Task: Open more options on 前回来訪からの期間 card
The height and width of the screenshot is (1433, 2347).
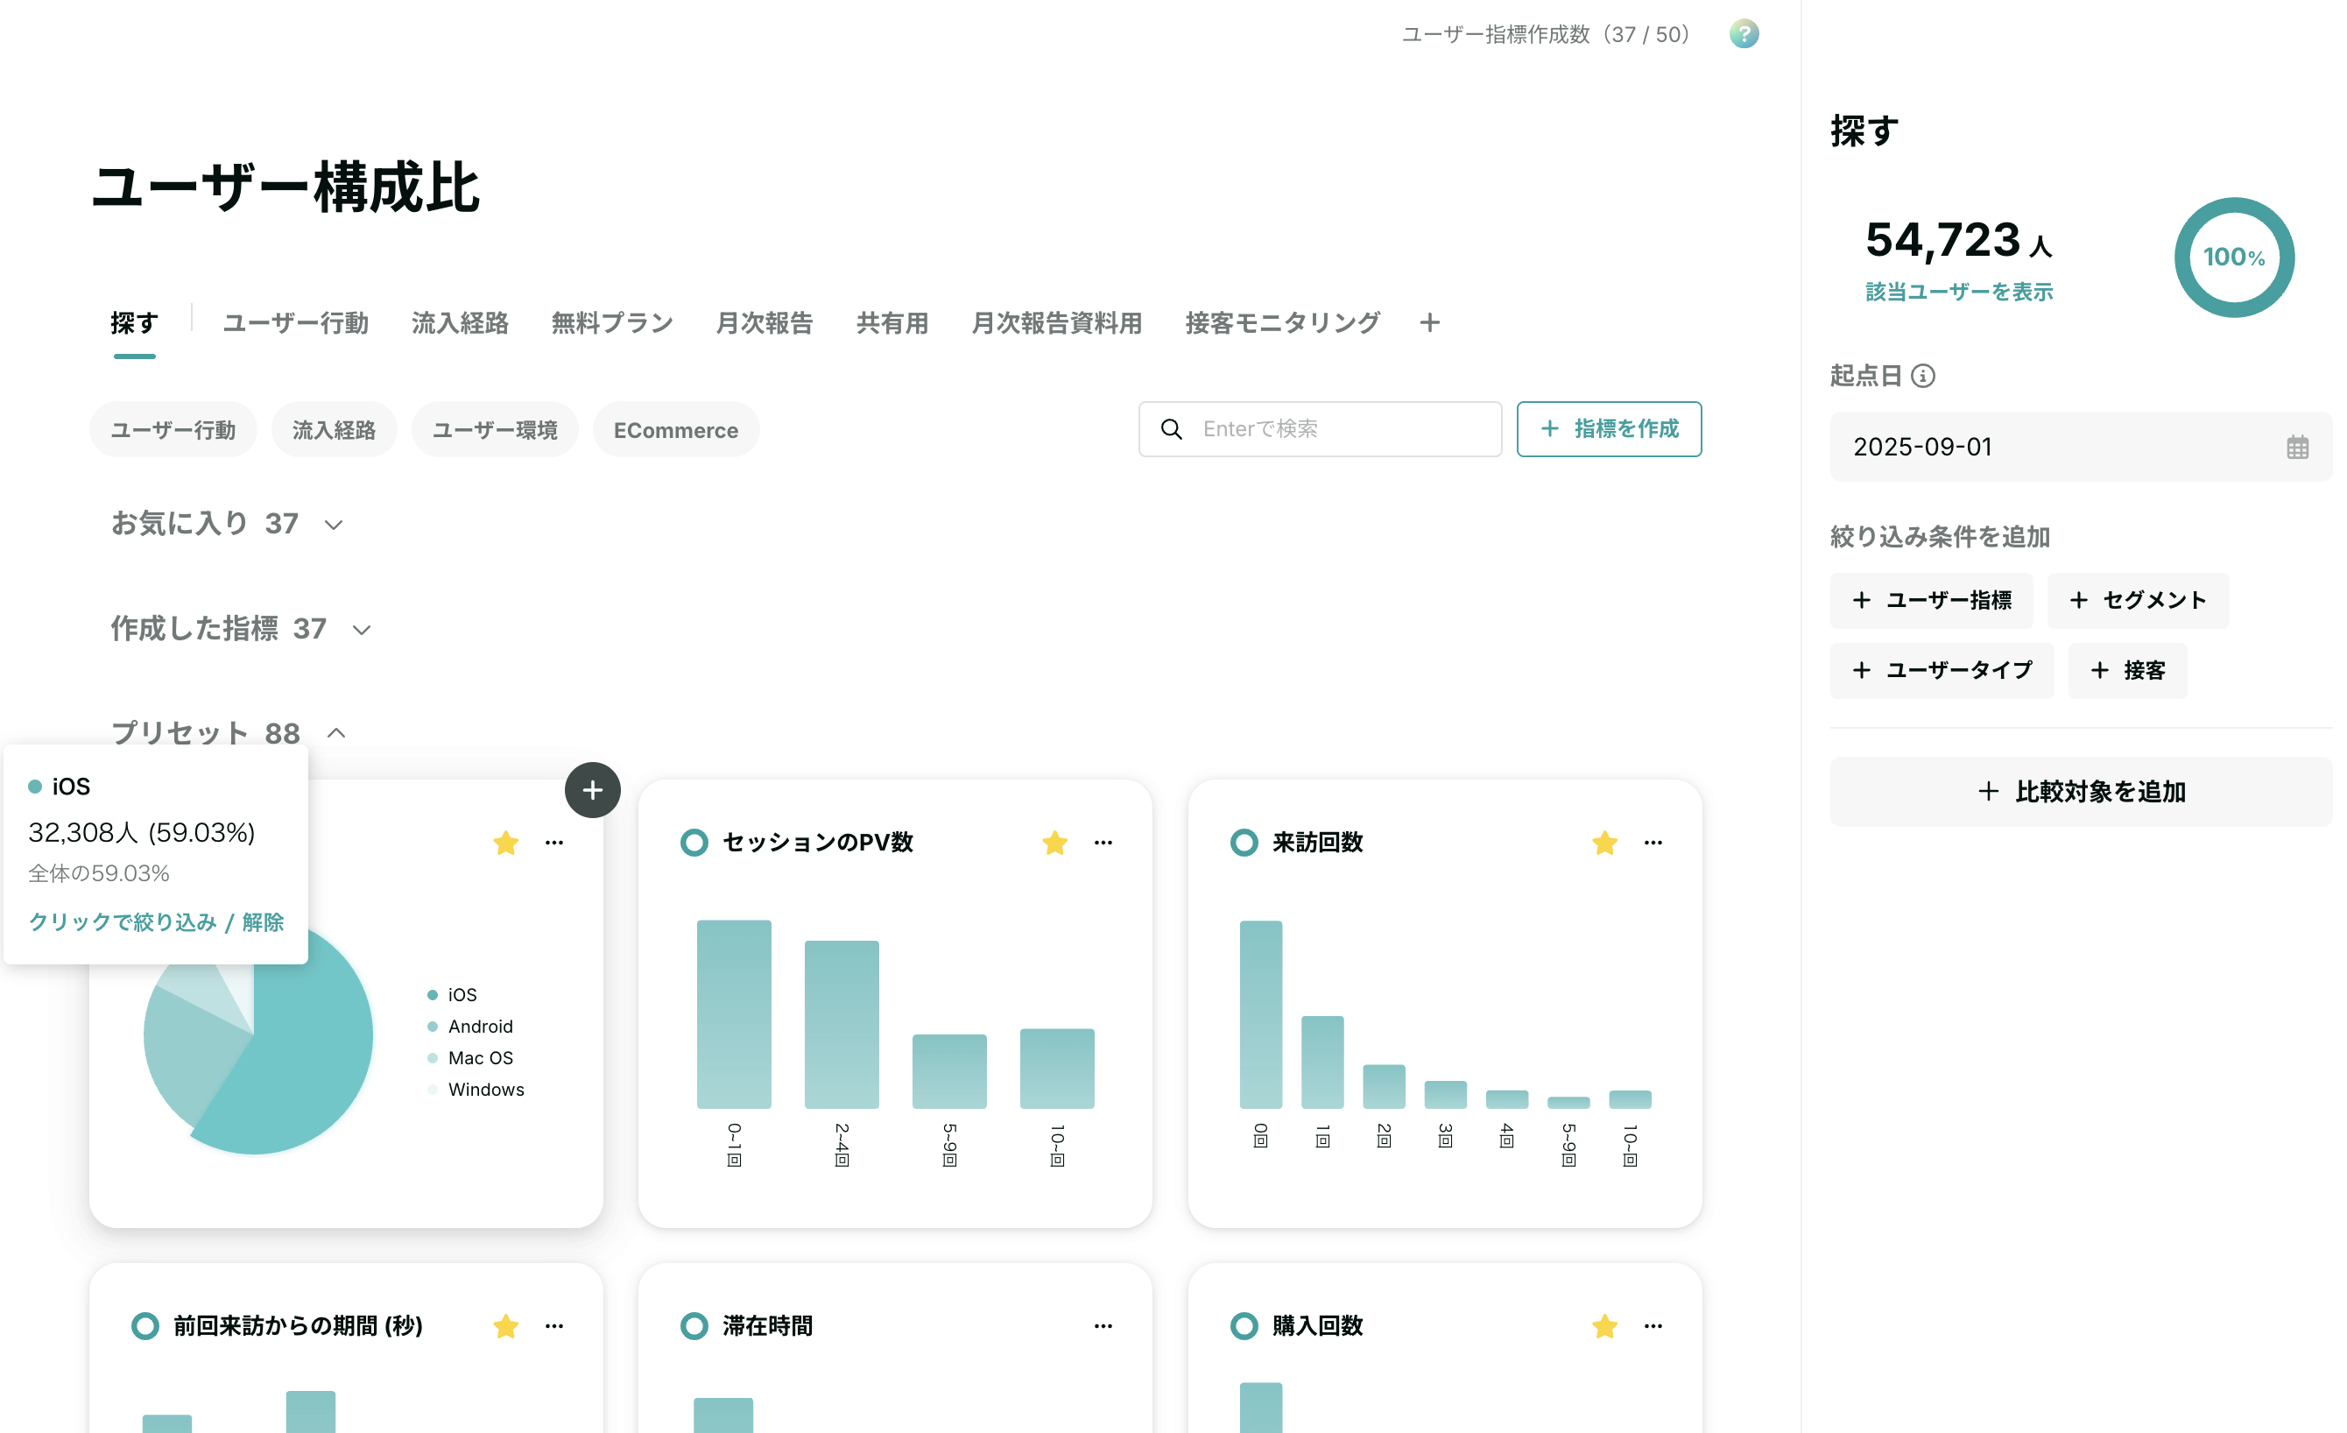Action: pos(554,1325)
